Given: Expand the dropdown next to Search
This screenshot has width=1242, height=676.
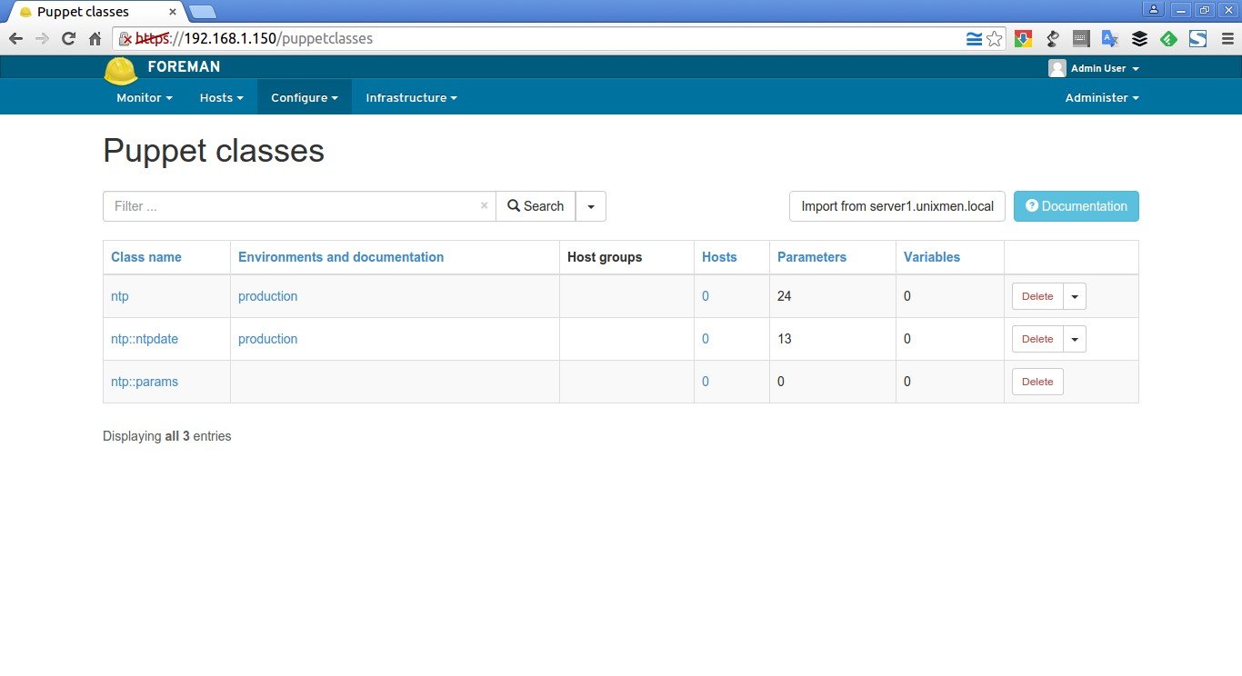Looking at the screenshot, I should coord(591,206).
